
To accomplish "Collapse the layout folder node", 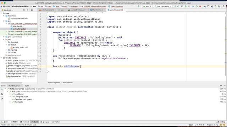I will click(6, 45).
